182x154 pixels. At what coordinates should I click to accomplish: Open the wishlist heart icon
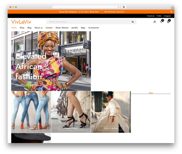coord(161,22)
